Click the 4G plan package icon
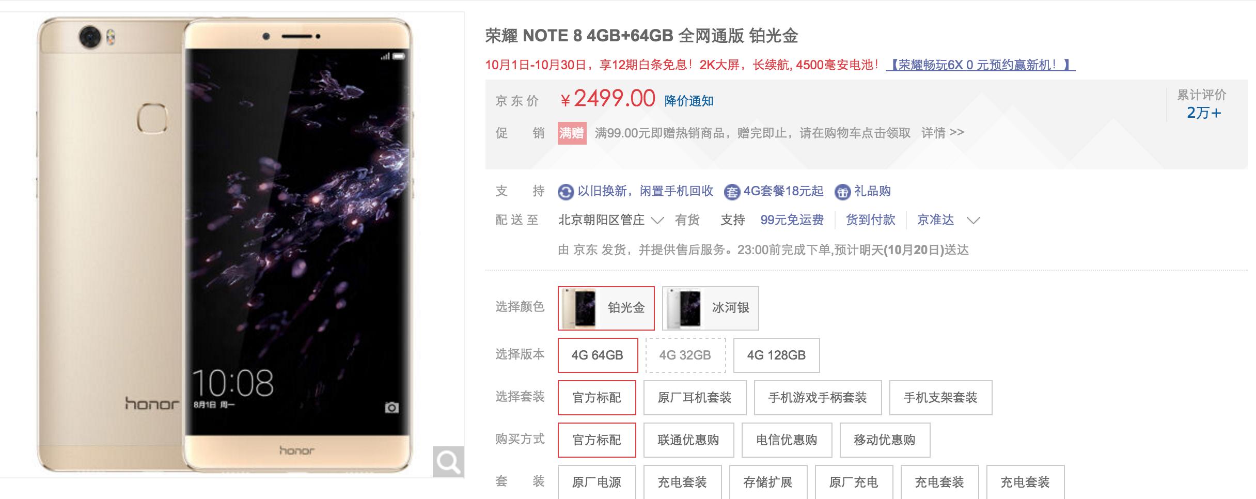The image size is (1256, 499). (732, 192)
